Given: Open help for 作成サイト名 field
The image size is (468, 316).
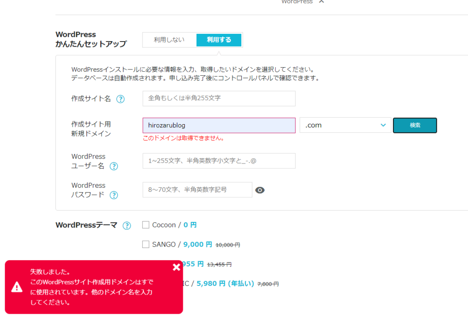Looking at the screenshot, I should coord(120,99).
